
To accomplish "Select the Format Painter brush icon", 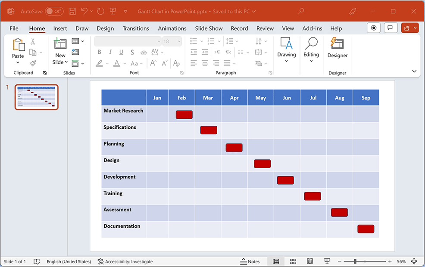I will pos(33,63).
